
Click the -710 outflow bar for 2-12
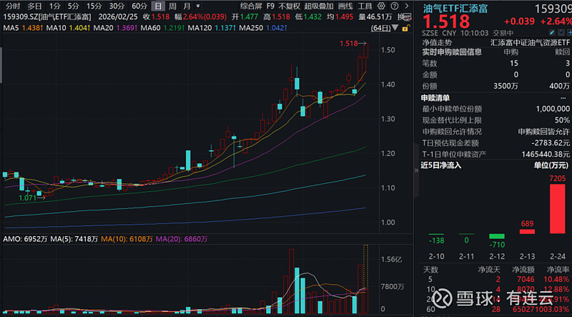click(496, 236)
